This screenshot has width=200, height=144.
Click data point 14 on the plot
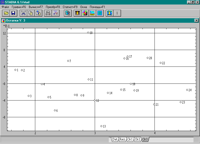pos(108,93)
